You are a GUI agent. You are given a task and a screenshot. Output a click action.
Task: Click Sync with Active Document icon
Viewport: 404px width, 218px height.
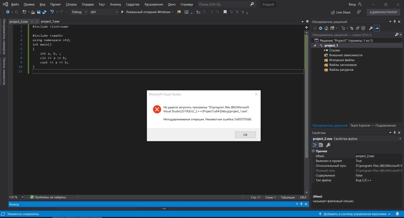[352, 28]
